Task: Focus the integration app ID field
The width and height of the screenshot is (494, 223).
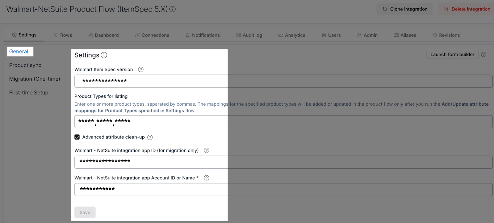Action: point(283,162)
